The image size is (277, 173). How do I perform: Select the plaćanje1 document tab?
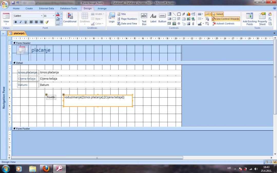(17, 33)
